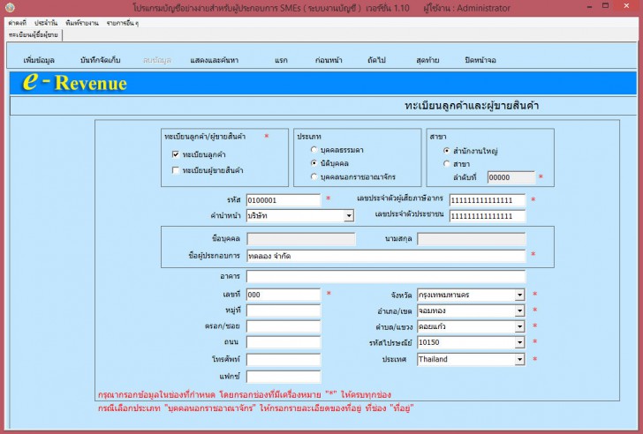This screenshot has height=434, width=643.
Task: Click the greyed-out ลบข้อมูล button
Action: click(x=157, y=60)
